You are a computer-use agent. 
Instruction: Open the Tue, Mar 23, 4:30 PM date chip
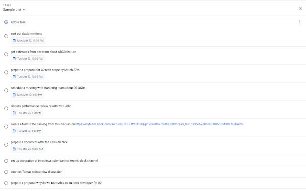click(27, 131)
